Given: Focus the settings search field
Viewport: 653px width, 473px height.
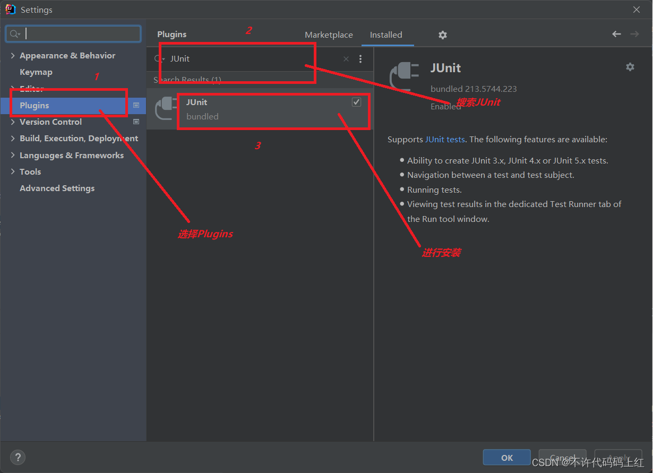Looking at the screenshot, I should [x=73, y=34].
